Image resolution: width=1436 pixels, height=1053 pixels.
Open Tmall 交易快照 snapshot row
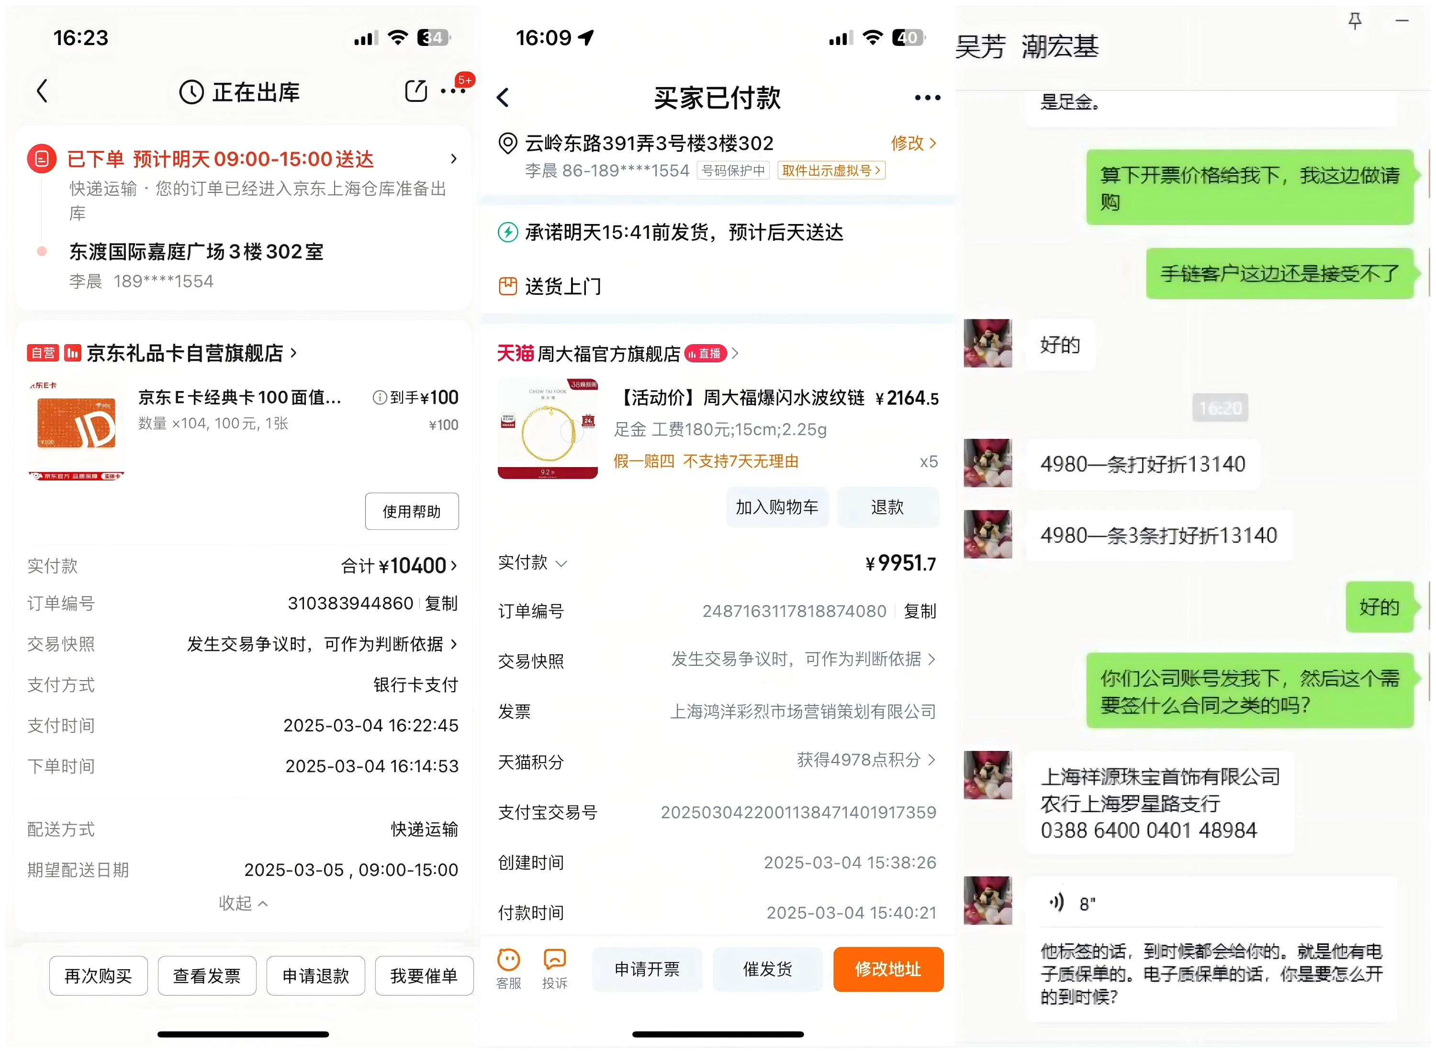click(717, 661)
